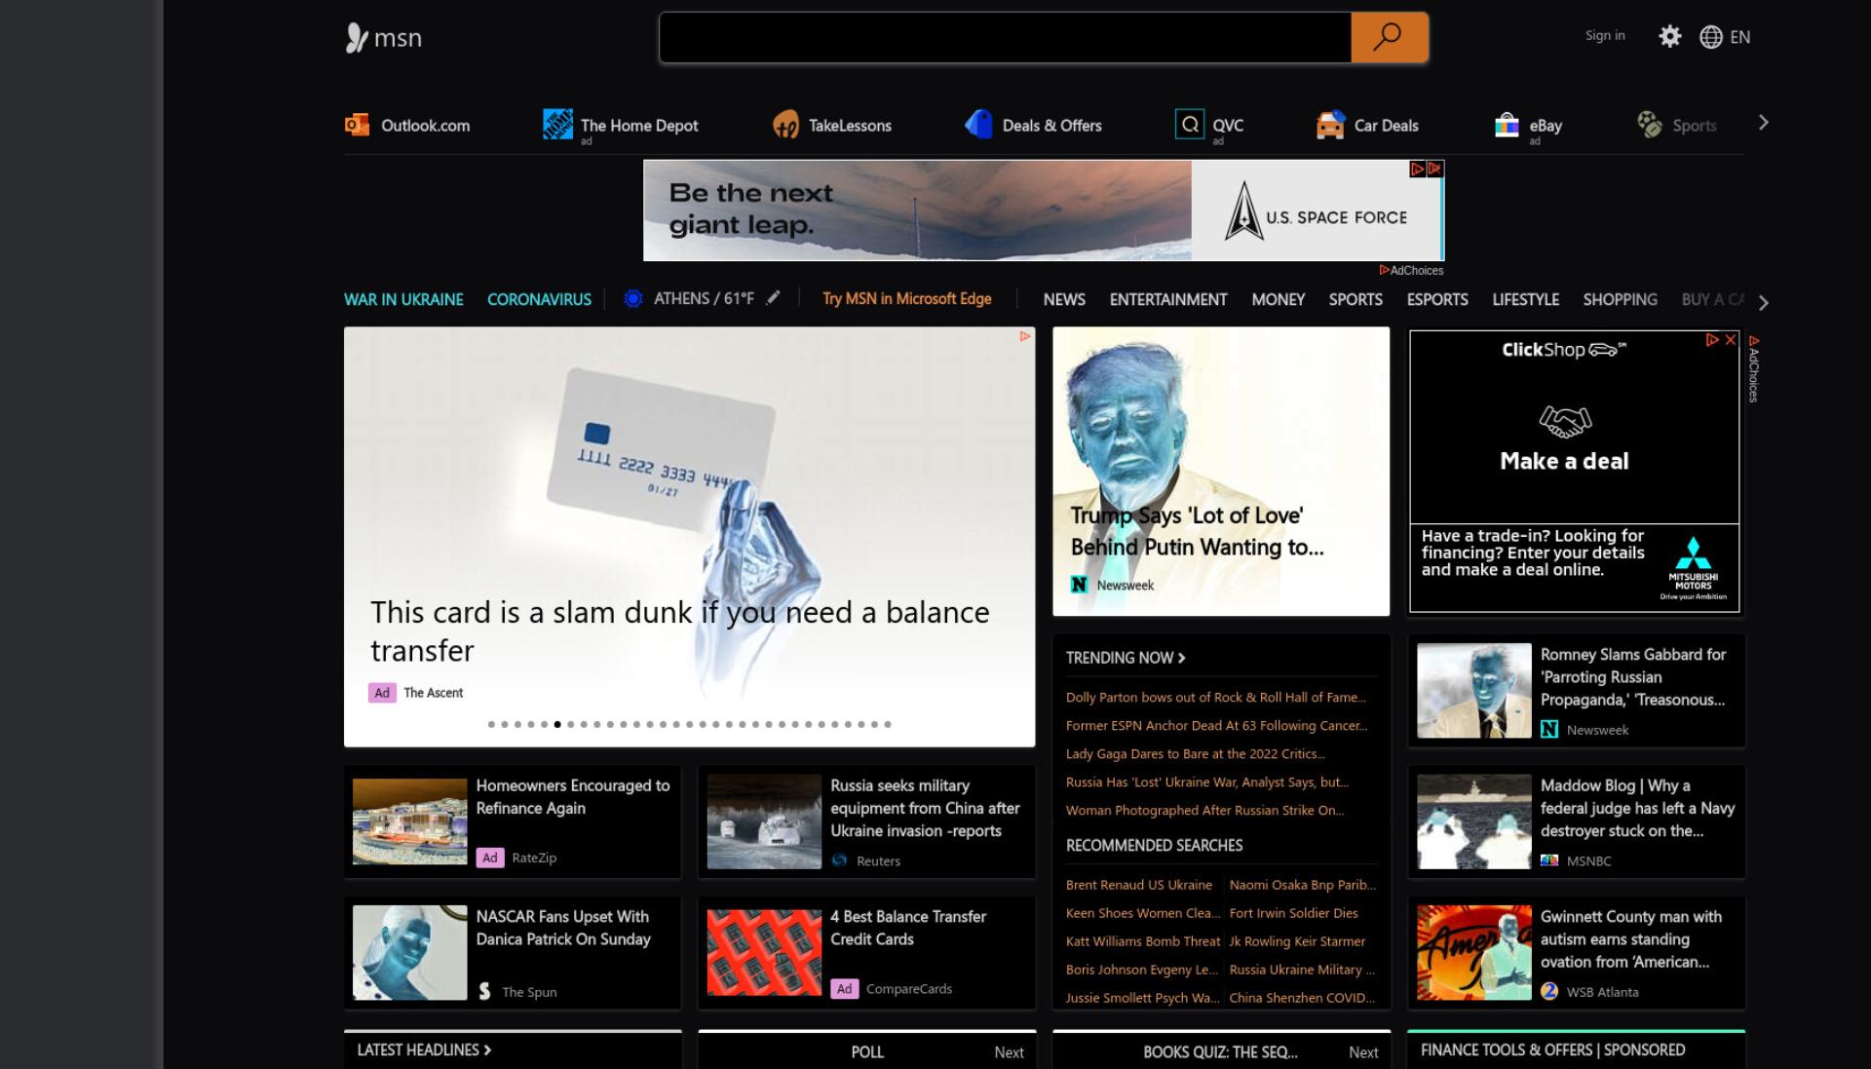Click the WAR IN UKRAINE link
The image size is (1871, 1069).
[403, 299]
